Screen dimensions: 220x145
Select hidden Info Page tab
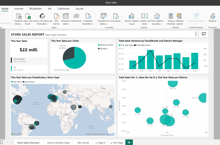(116, 143)
